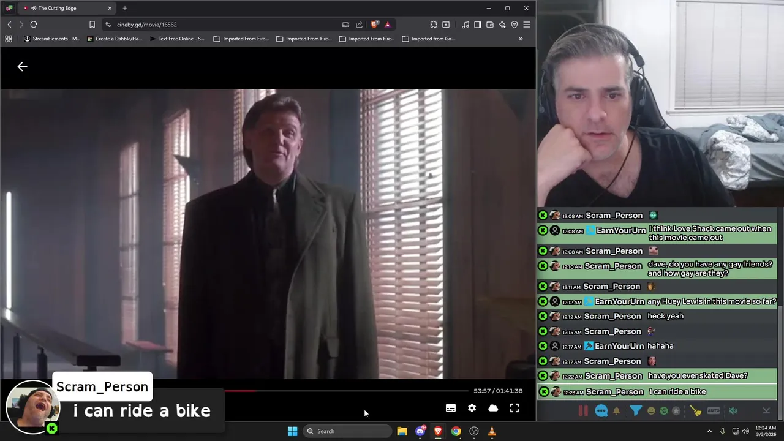The height and width of the screenshot is (441, 784).
Task: Open the Text Free Online bookmark
Action: coord(177,39)
